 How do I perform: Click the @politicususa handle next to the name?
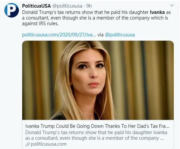(67, 6)
